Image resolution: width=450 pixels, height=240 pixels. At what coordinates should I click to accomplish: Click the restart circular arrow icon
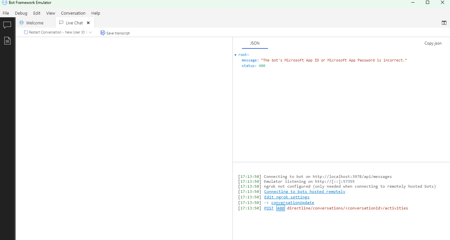[x=26, y=33]
